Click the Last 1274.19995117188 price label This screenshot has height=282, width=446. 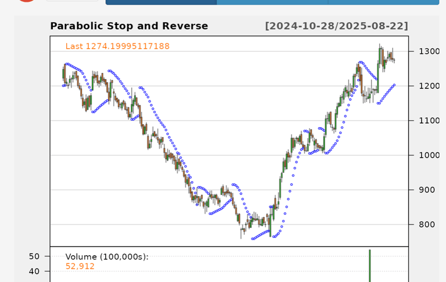[x=117, y=46]
